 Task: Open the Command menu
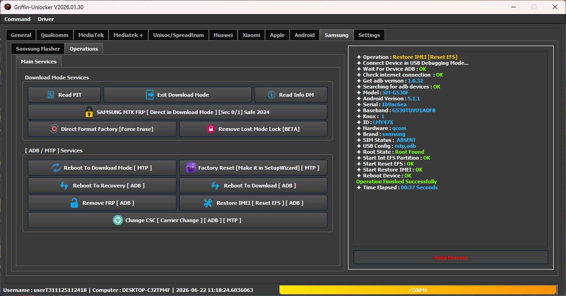coord(17,19)
